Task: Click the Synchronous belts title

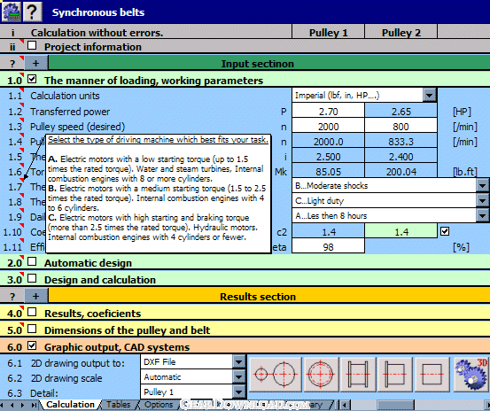Action: coord(98,12)
